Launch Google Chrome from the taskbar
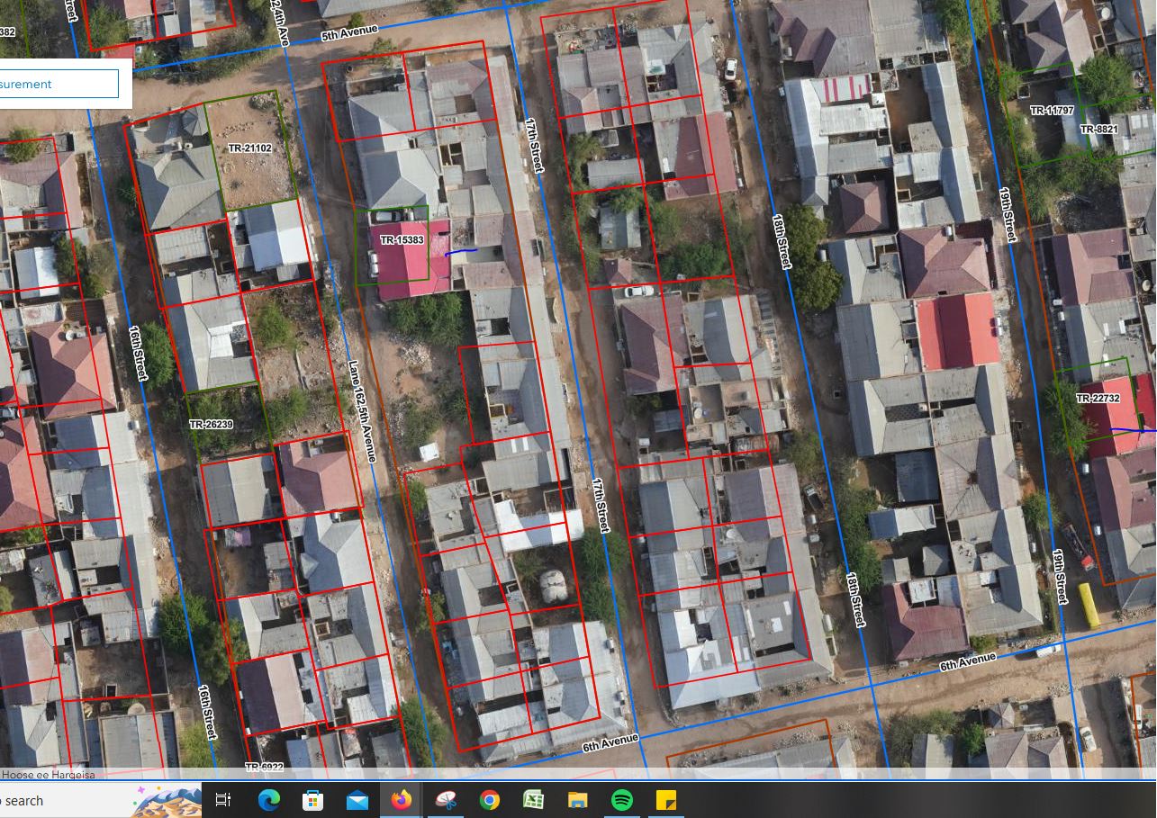Image resolution: width=1157 pixels, height=818 pixels. (490, 799)
